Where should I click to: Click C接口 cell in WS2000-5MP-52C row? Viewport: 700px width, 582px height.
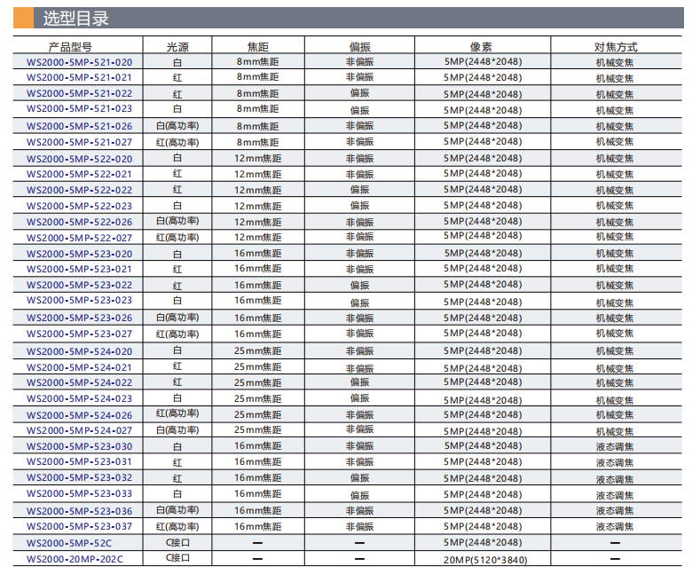tap(179, 542)
